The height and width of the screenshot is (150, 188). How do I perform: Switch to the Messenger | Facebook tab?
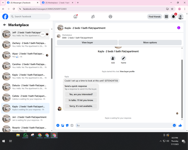tap(23, 3)
